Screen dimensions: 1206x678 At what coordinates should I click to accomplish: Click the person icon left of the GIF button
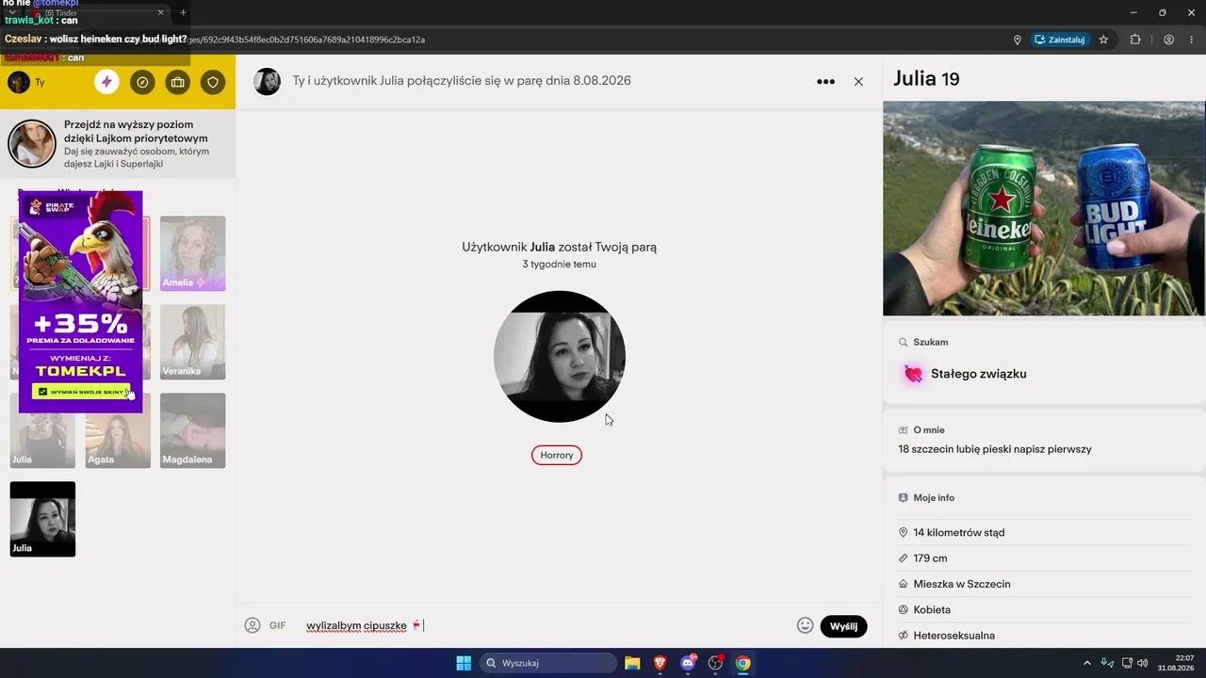click(x=253, y=625)
